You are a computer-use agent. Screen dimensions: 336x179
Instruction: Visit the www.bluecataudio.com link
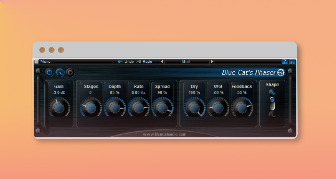click(x=165, y=134)
